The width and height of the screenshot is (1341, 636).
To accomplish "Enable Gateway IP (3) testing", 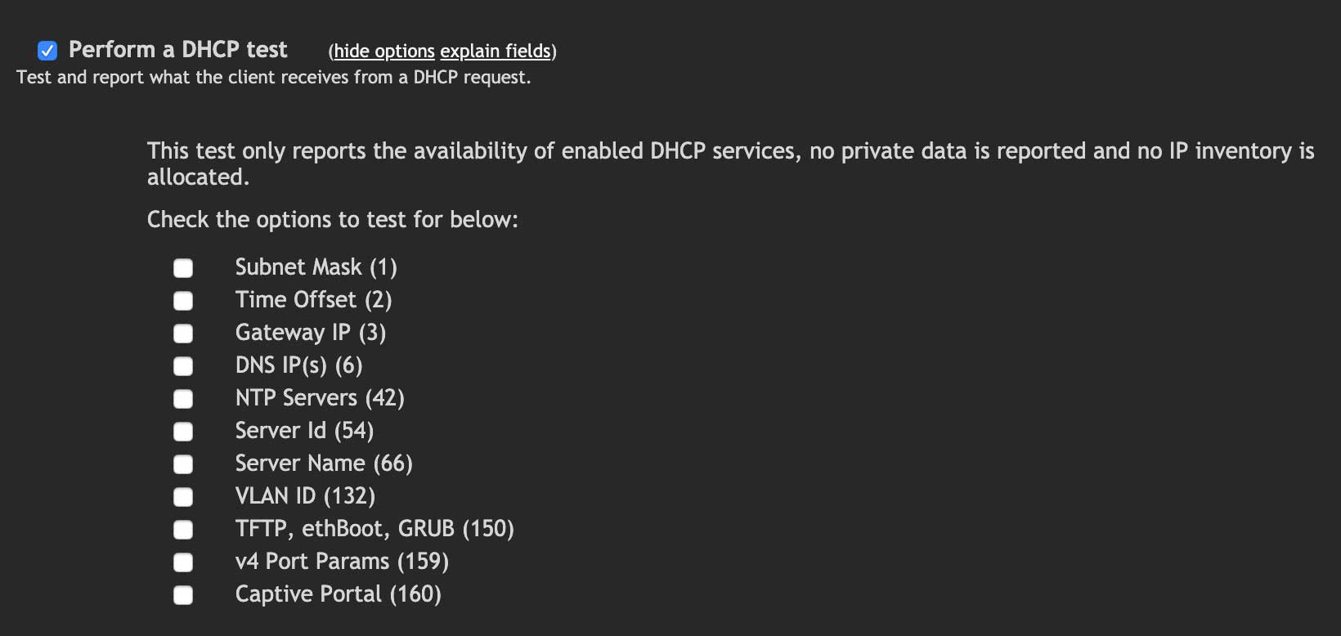I will (182, 333).
